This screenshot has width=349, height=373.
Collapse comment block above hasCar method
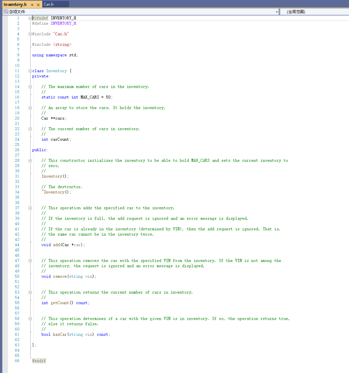[29, 318]
